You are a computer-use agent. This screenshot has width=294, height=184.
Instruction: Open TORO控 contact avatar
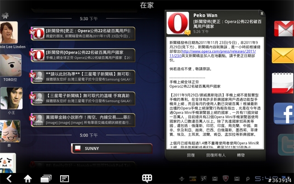(10, 65)
